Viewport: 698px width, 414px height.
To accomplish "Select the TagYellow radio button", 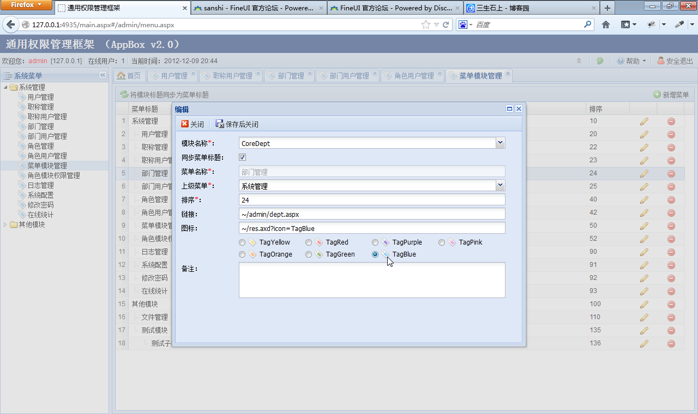I will (242, 242).
